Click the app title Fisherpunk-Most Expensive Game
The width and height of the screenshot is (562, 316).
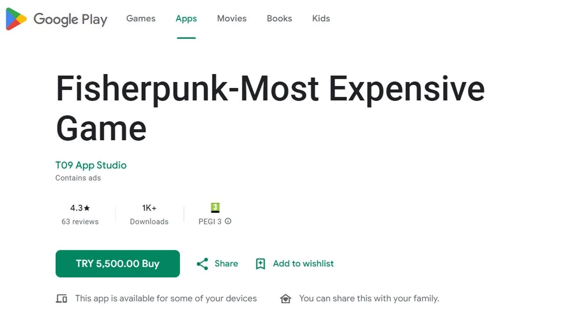(x=270, y=108)
